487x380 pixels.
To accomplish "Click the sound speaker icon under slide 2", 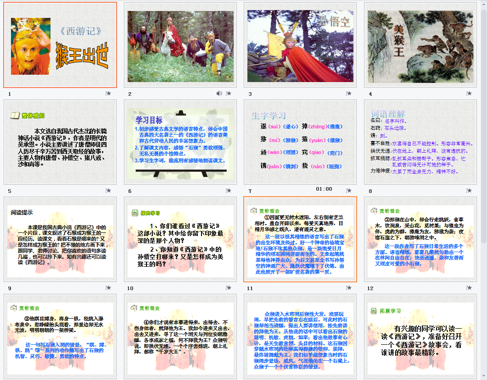I will [x=219, y=94].
